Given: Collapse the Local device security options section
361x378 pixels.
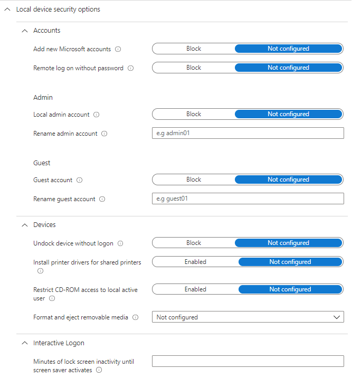Looking at the screenshot, I should tap(7, 10).
